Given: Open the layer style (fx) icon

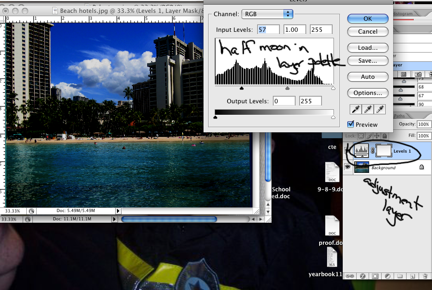Looking at the screenshot, I should click(362, 276).
